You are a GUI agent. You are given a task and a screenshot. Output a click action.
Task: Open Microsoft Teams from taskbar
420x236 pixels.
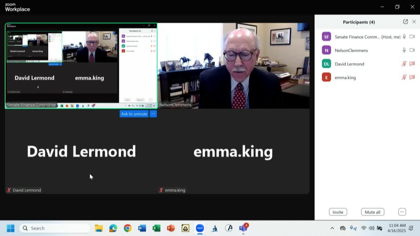point(243,228)
